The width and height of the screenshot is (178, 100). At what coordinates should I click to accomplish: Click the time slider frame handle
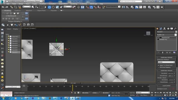pyautogui.click(x=73, y=83)
